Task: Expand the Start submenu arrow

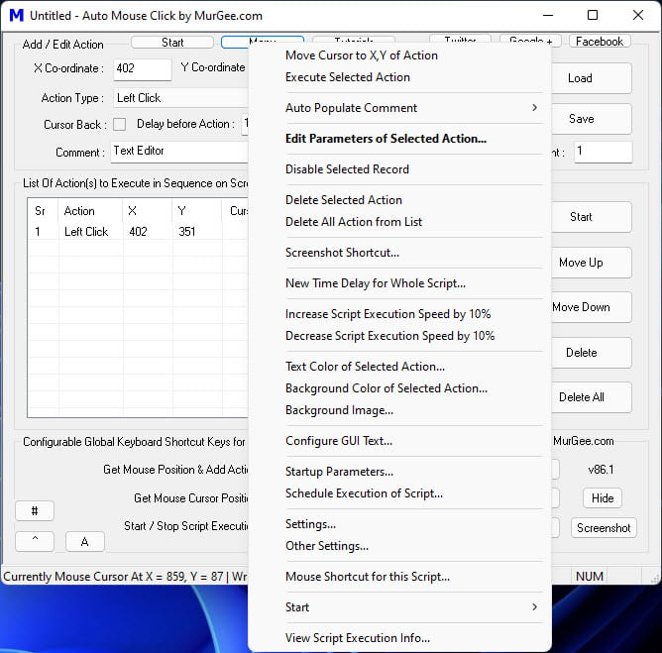Action: point(534,607)
